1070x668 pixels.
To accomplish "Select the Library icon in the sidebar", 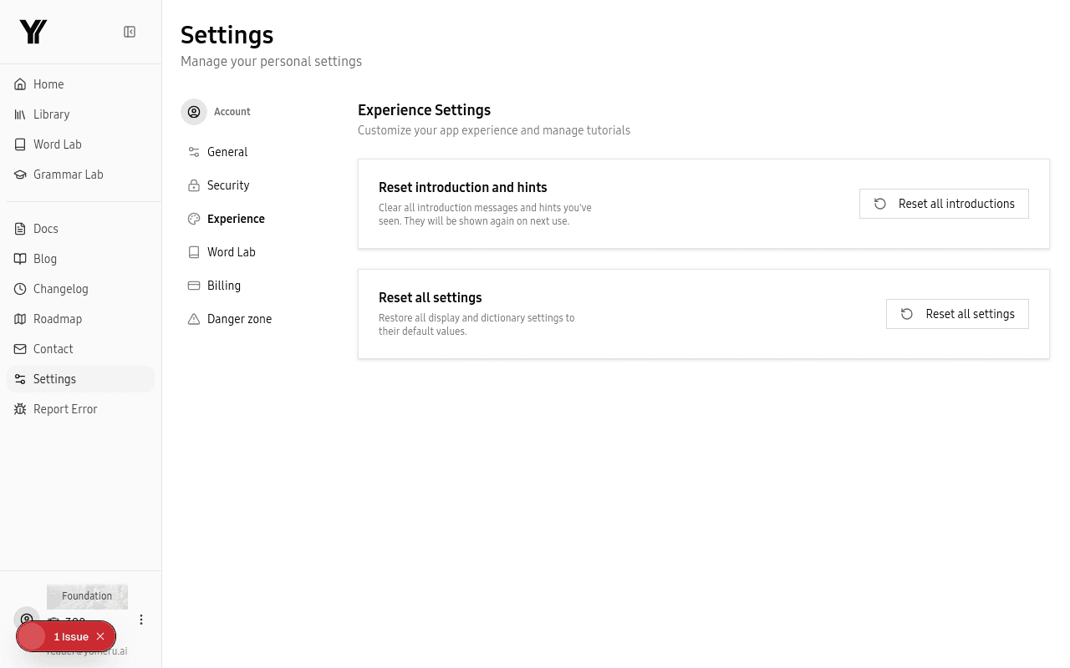I will click(20, 114).
